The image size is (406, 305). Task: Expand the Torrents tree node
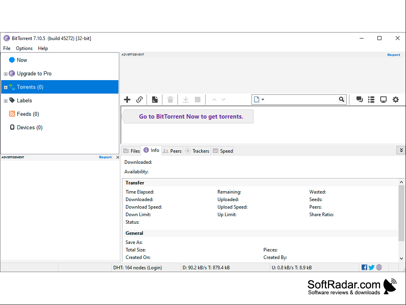6,87
